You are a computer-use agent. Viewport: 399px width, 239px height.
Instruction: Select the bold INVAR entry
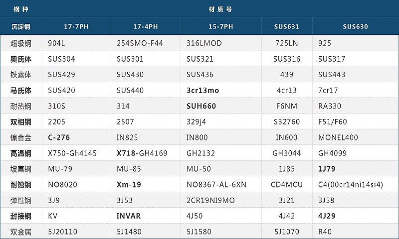pos(129,216)
